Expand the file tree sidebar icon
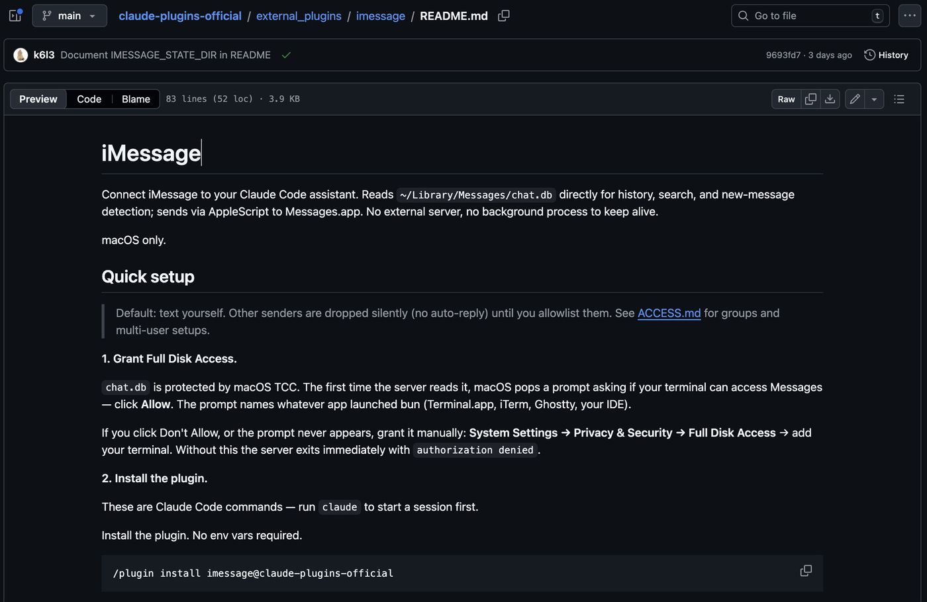 point(15,15)
